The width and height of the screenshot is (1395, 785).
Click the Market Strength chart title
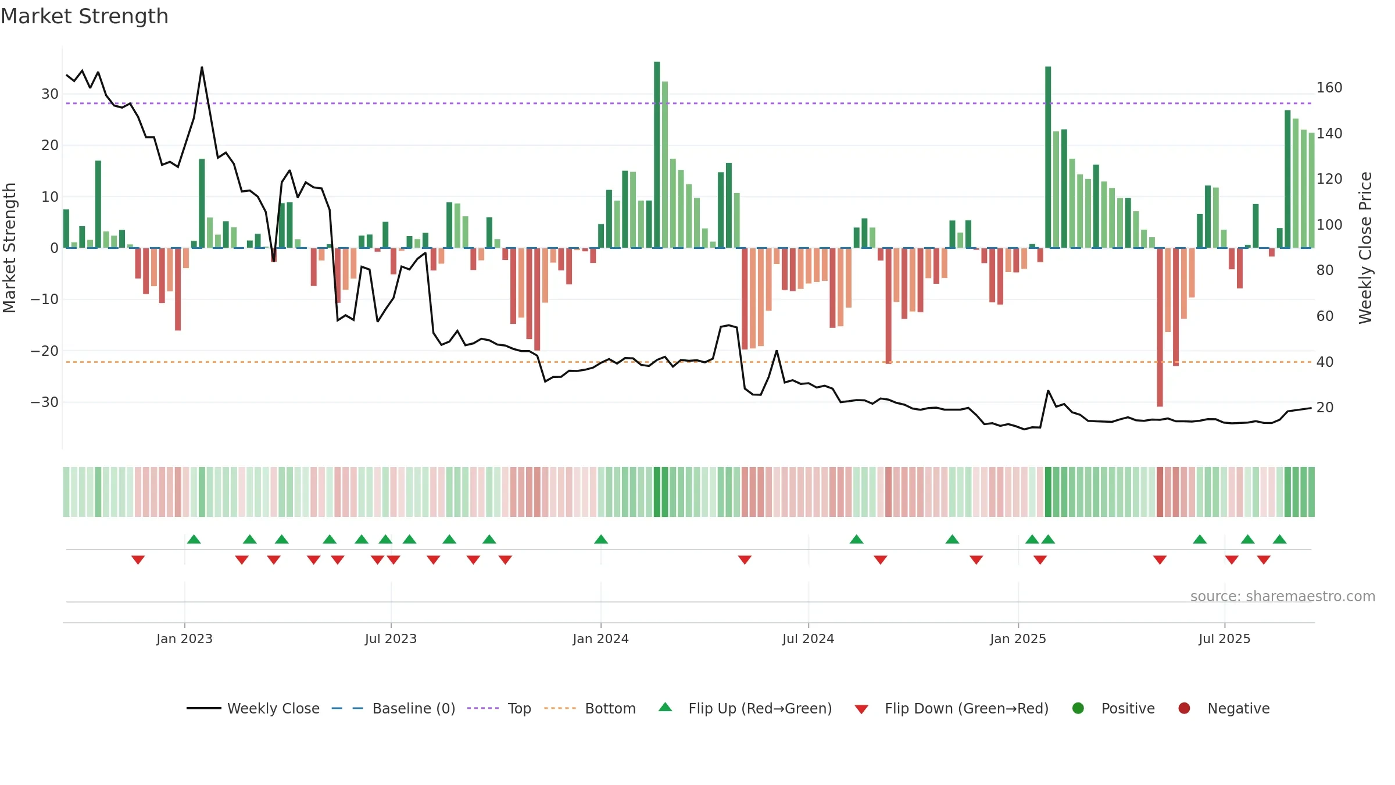click(85, 16)
